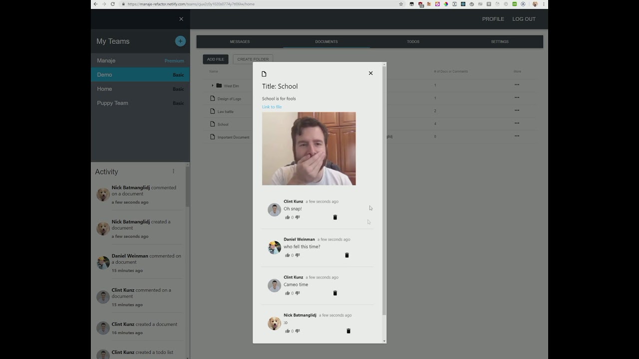Switch to the Settings tab
The height and width of the screenshot is (359, 639).
point(500,41)
